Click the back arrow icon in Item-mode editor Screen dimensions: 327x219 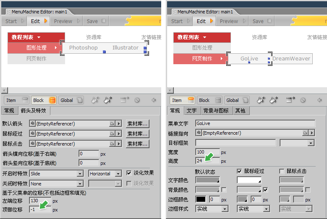[319, 100]
